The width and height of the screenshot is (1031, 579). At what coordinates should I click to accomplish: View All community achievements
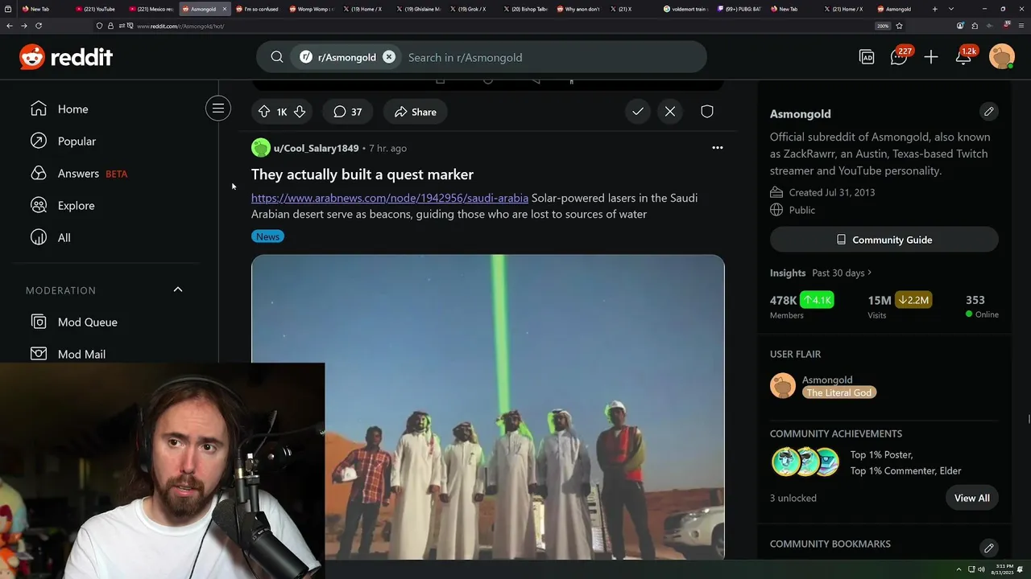[x=972, y=498]
